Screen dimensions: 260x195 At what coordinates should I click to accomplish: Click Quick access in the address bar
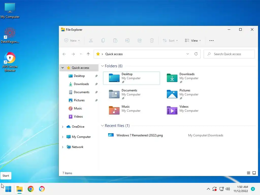(x=114, y=54)
